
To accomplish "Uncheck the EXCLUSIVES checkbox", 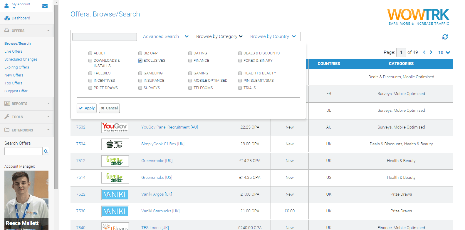I will pyautogui.click(x=140, y=61).
